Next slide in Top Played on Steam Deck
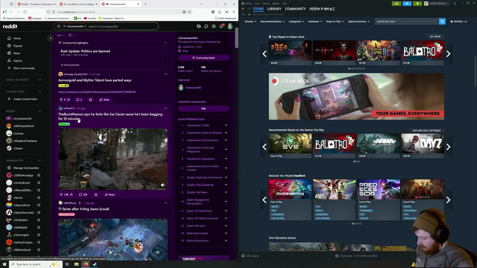477x268 pixels. coord(448,54)
